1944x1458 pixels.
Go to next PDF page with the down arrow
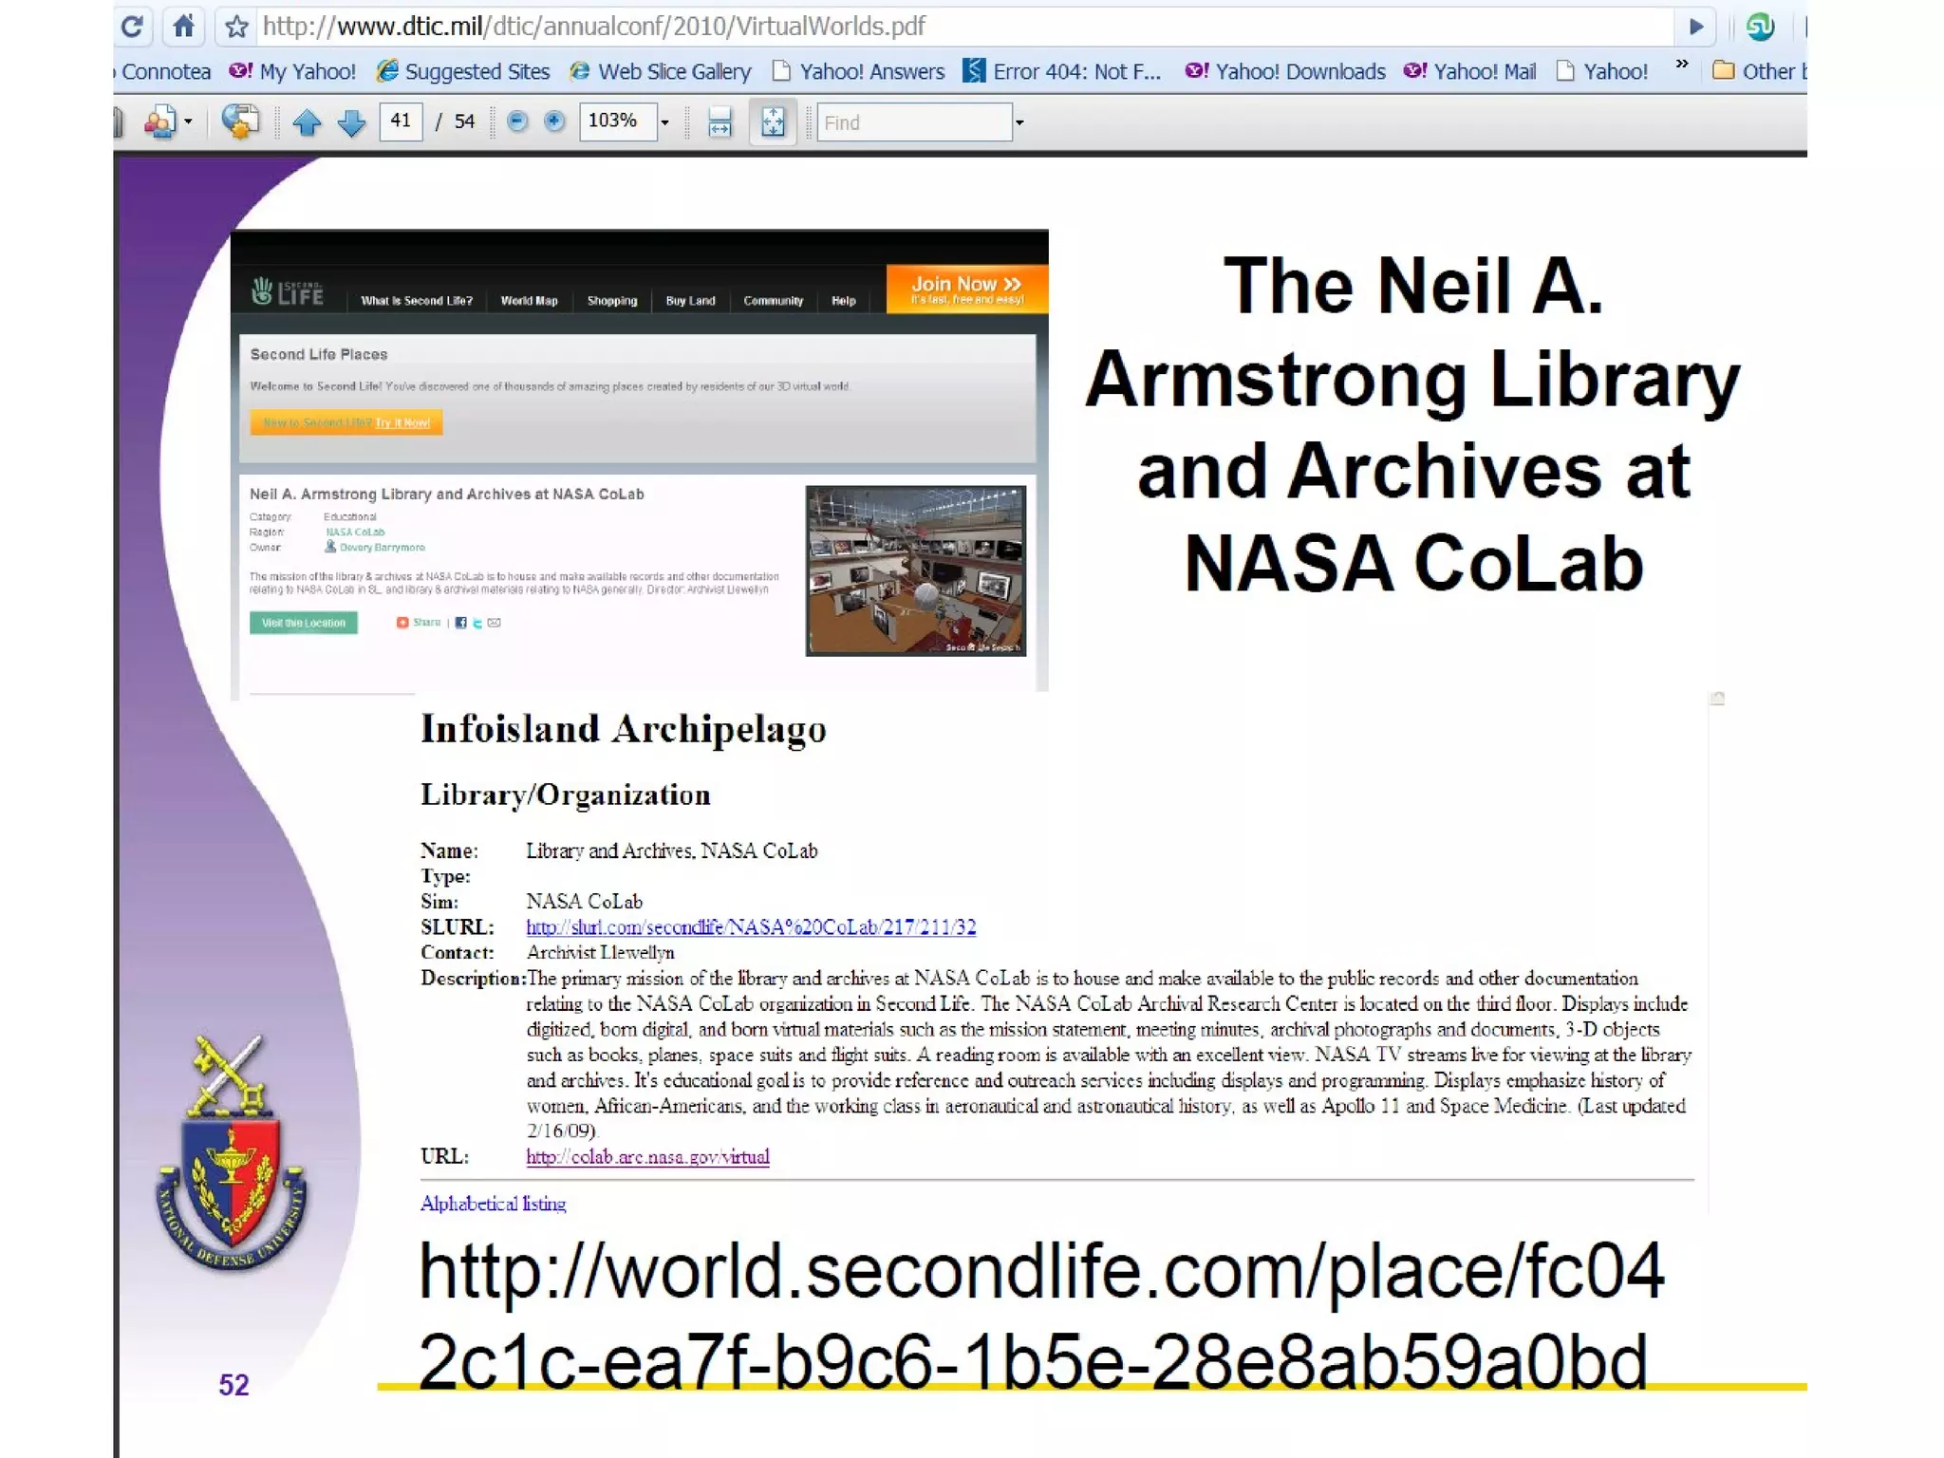[x=352, y=122]
